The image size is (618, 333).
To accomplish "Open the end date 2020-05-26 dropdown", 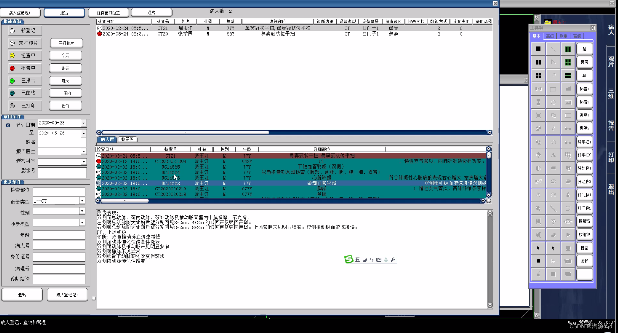I will [x=84, y=134].
